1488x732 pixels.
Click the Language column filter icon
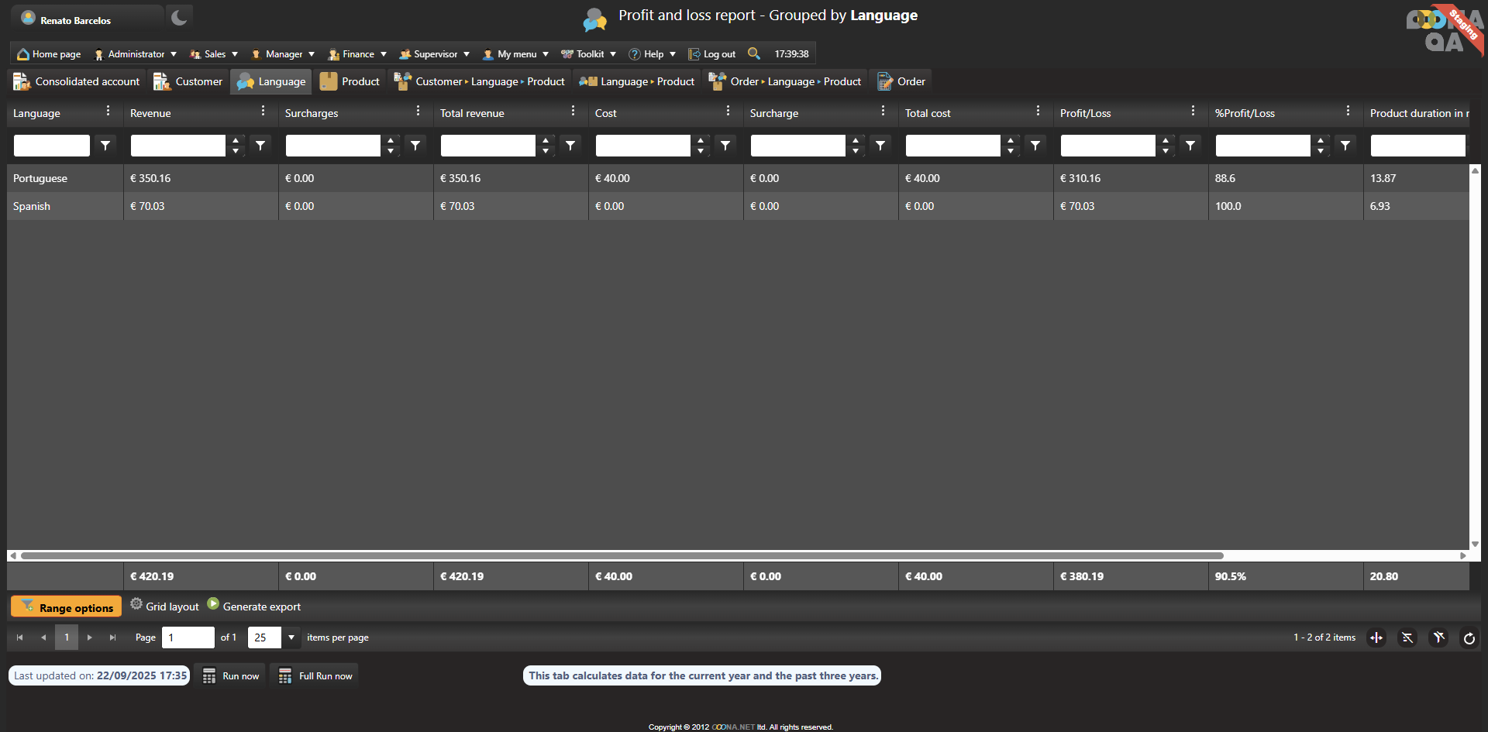tap(105, 146)
